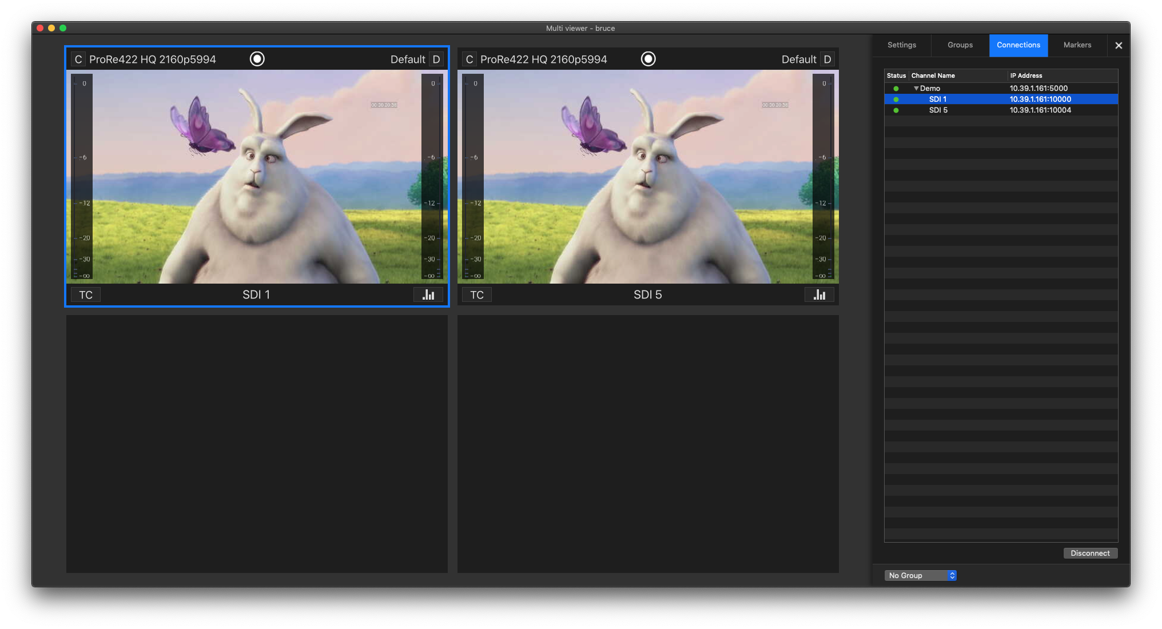Sort by the Status column header
This screenshot has height=629, width=1162.
[897, 75]
